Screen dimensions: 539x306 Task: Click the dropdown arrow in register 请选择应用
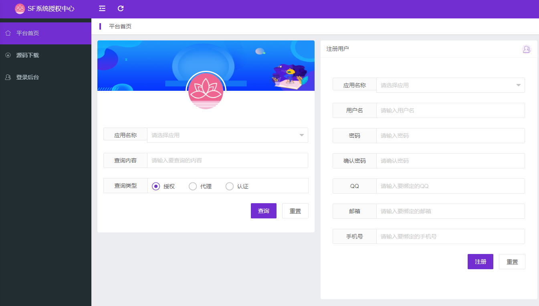pos(519,85)
